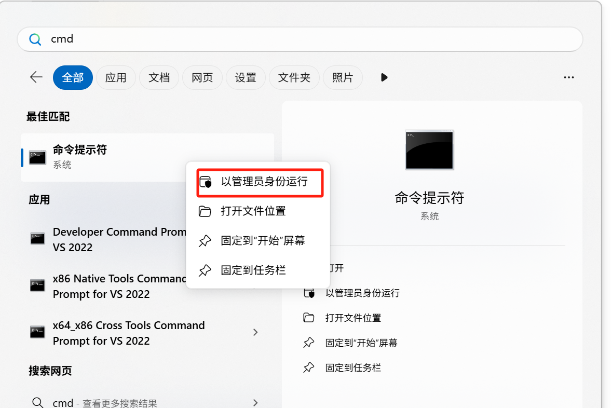This screenshot has height=408, width=611.
Task: Click pin icon beside context menu 固定到任务栏
Action: click(x=205, y=270)
